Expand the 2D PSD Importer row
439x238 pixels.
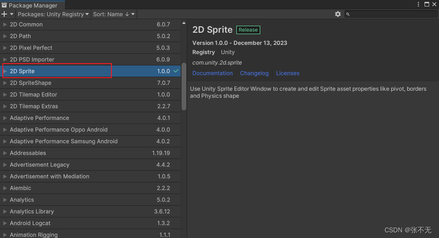coord(5,59)
